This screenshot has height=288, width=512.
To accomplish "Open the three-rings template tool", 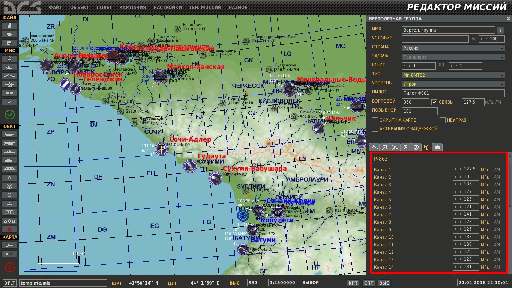I will [9, 212].
